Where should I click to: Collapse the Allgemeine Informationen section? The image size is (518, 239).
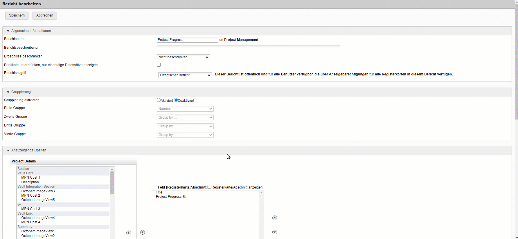tap(8, 31)
